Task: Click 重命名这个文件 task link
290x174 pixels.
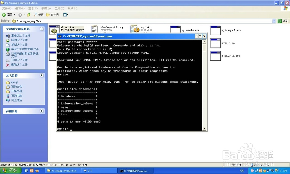Action: (x=21, y=35)
